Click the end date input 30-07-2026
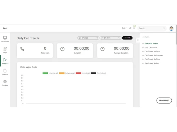 click(x=110, y=38)
